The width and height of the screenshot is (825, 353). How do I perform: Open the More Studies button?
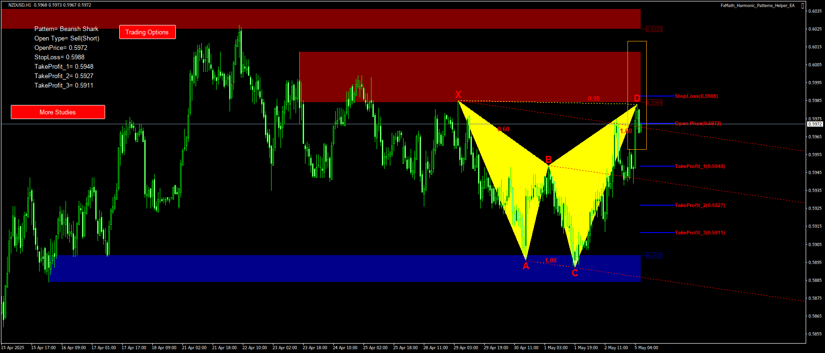(58, 112)
